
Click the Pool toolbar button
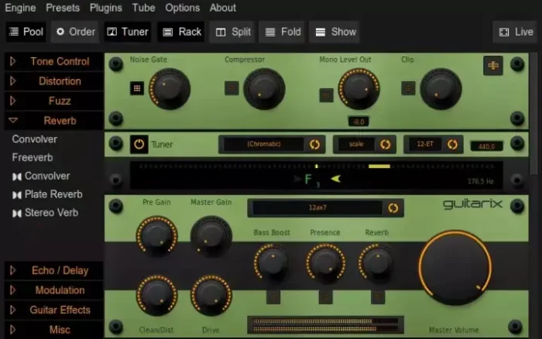point(26,32)
